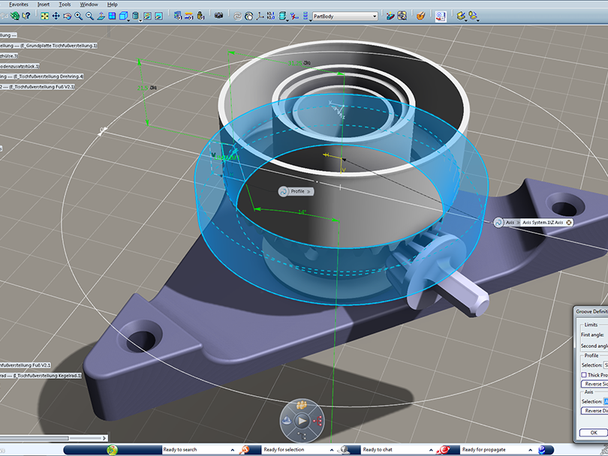
Task: Open the Tools menu
Action: [65, 4]
